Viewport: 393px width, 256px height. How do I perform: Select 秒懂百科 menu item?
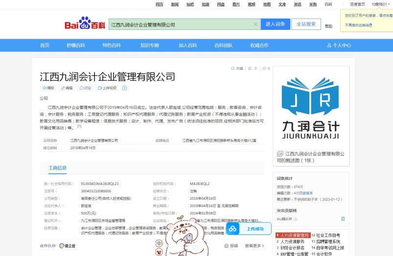76,46
